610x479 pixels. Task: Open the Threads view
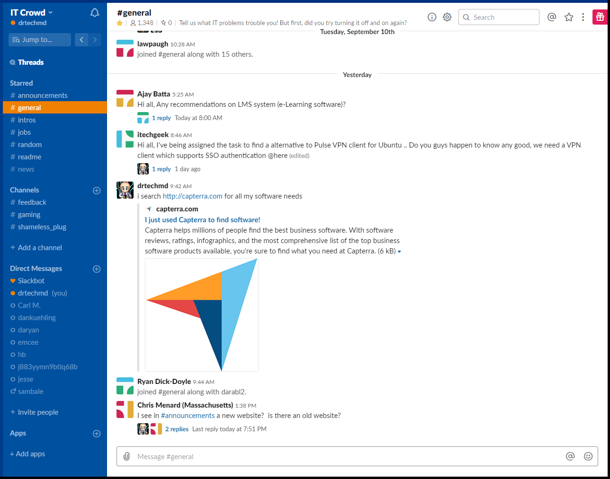pyautogui.click(x=30, y=62)
